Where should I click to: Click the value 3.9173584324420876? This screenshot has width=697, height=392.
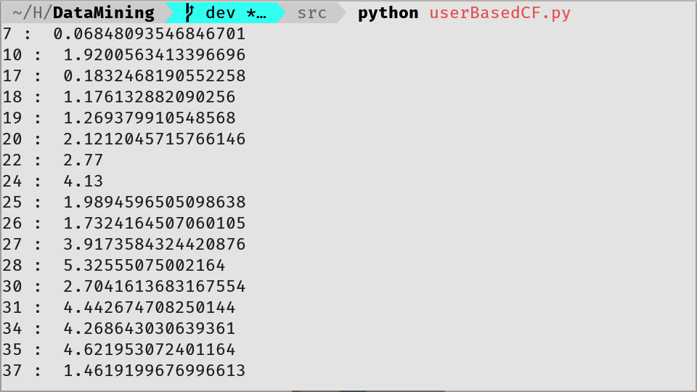point(154,245)
